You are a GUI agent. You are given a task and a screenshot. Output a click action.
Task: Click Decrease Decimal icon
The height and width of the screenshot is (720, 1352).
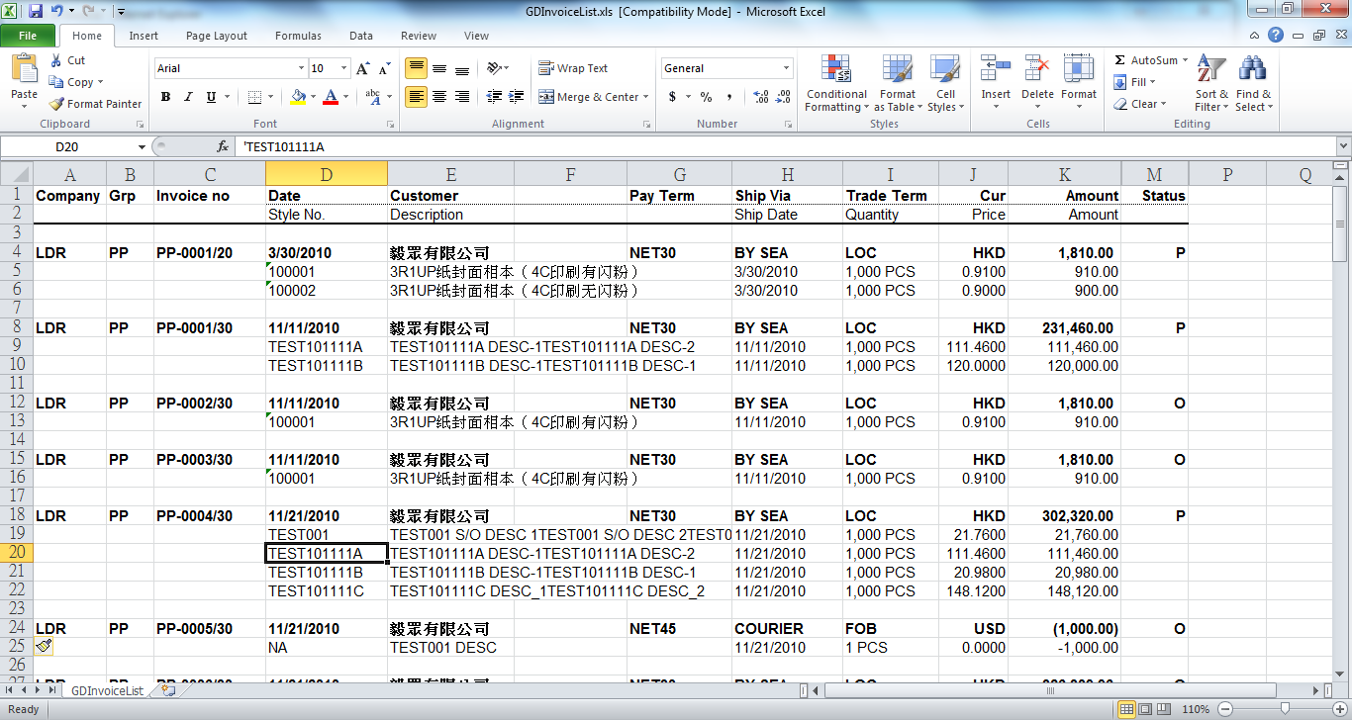(783, 97)
